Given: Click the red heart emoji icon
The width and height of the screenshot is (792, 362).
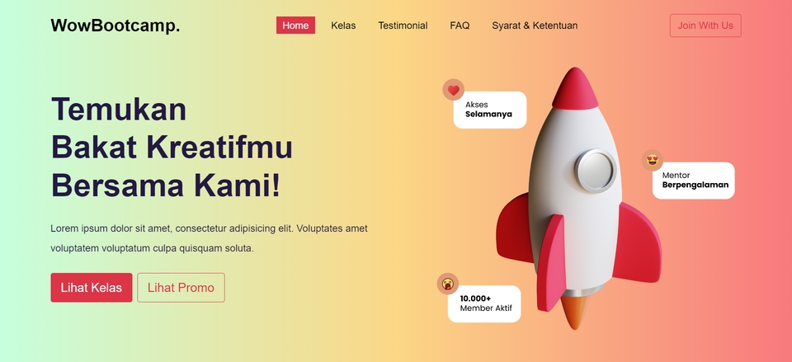Looking at the screenshot, I should point(453,90).
